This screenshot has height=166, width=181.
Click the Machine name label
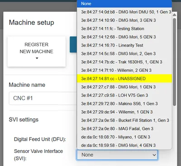tap(27, 85)
